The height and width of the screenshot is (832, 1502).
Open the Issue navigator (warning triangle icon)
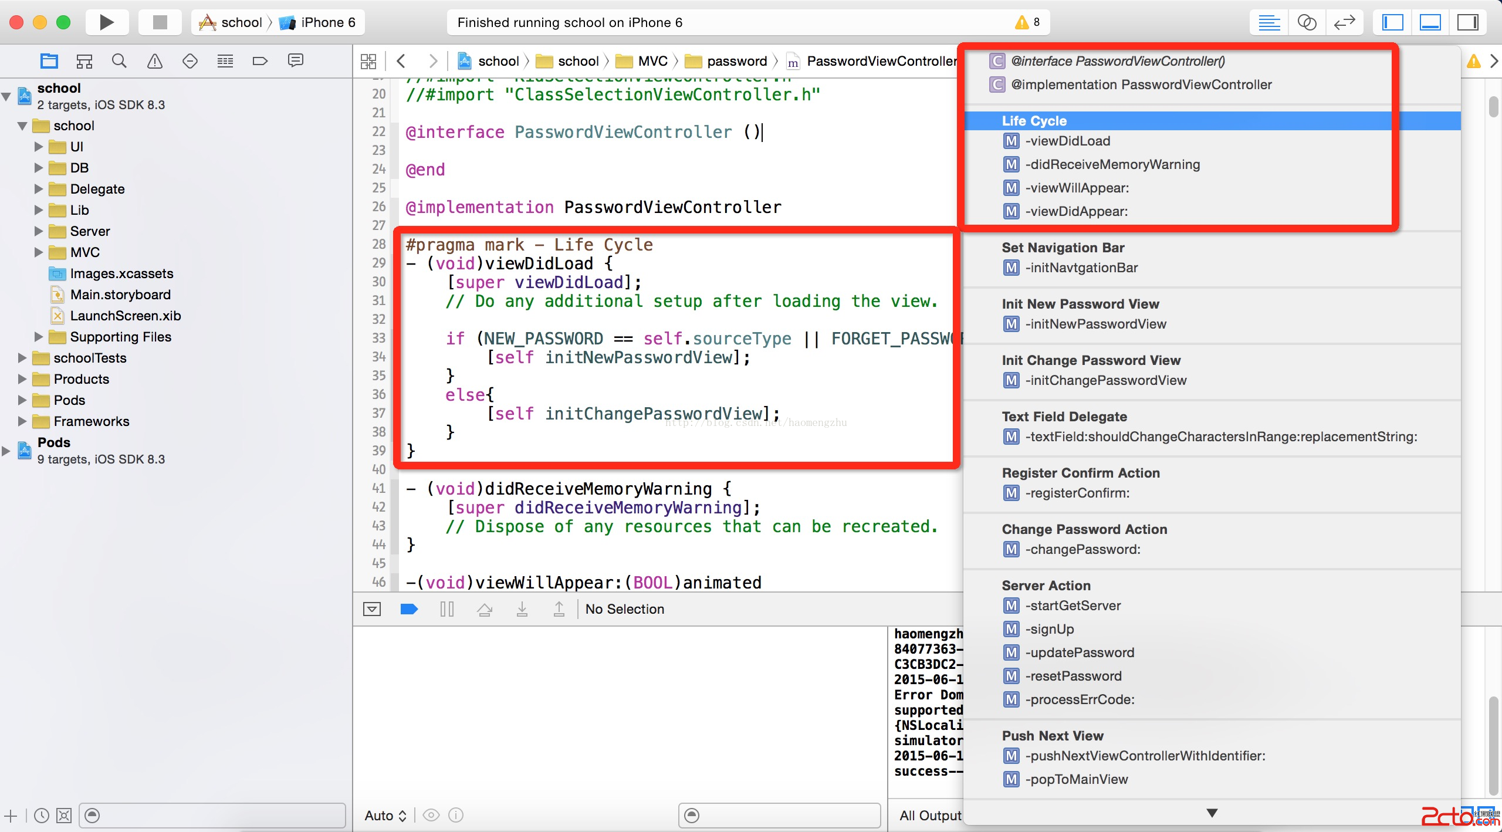154,61
